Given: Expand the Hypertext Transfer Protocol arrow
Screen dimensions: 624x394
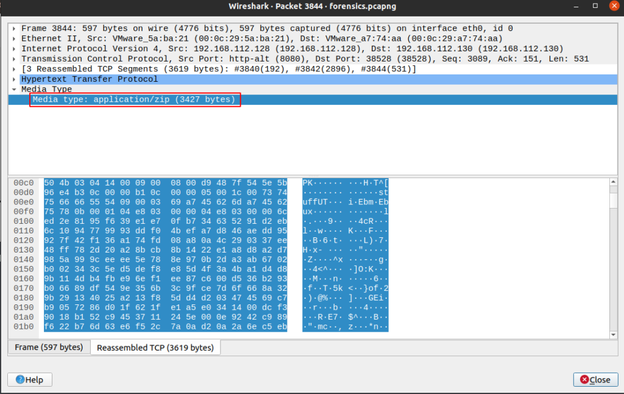Looking at the screenshot, I should [15, 79].
